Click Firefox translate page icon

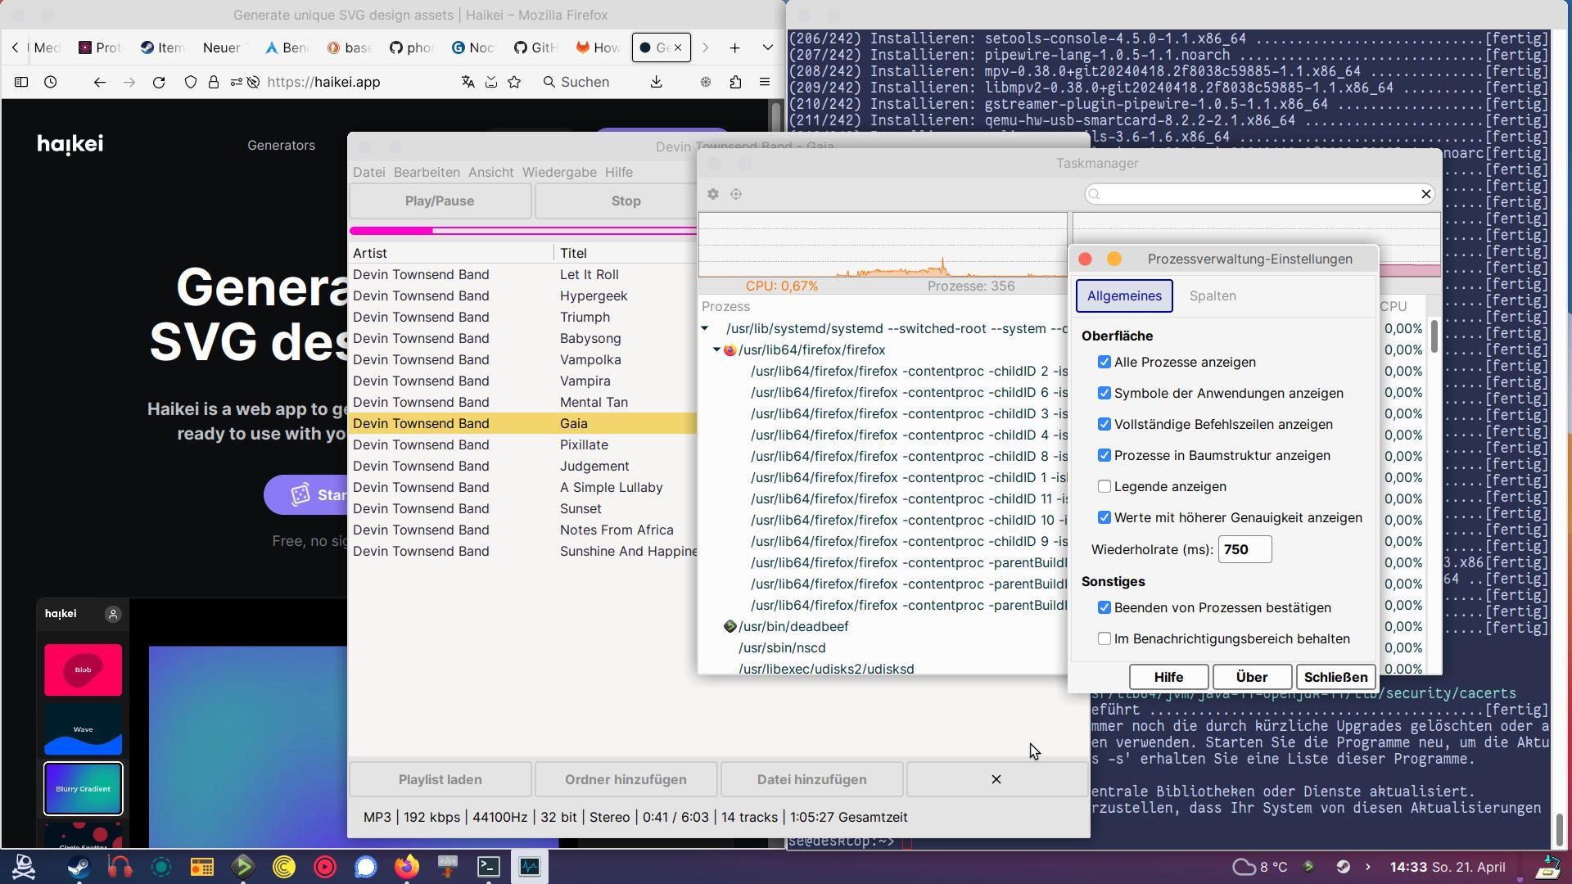tap(468, 82)
